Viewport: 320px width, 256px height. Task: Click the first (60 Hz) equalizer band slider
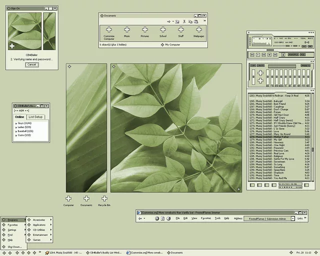click(x=267, y=77)
